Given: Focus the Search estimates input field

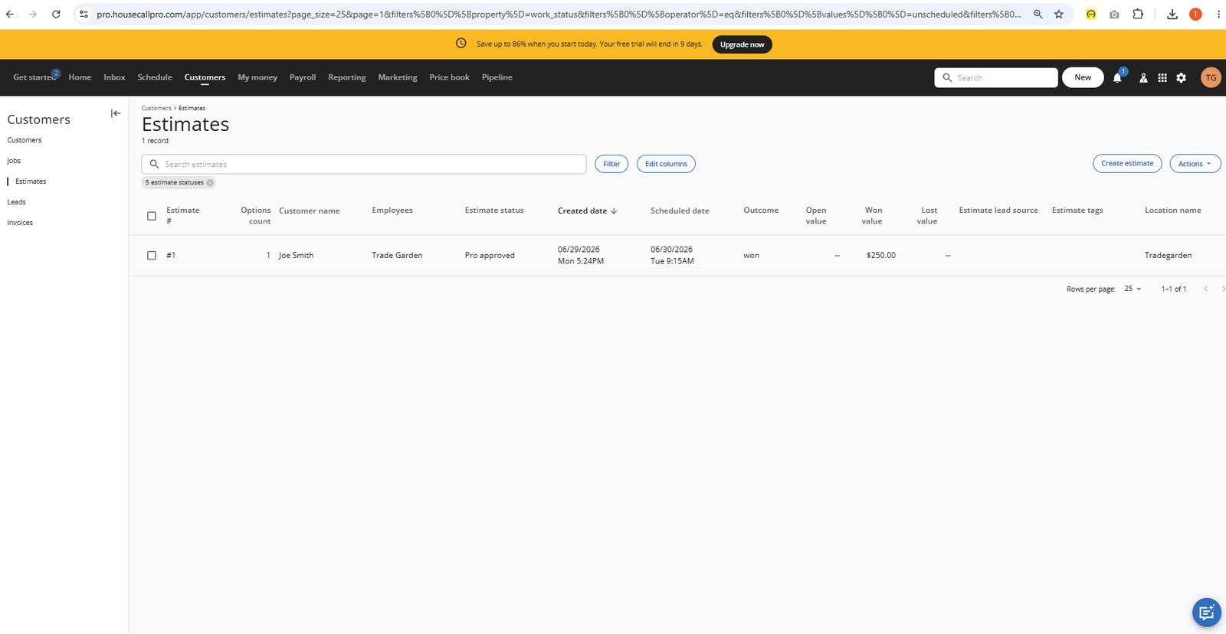Looking at the screenshot, I should (364, 164).
